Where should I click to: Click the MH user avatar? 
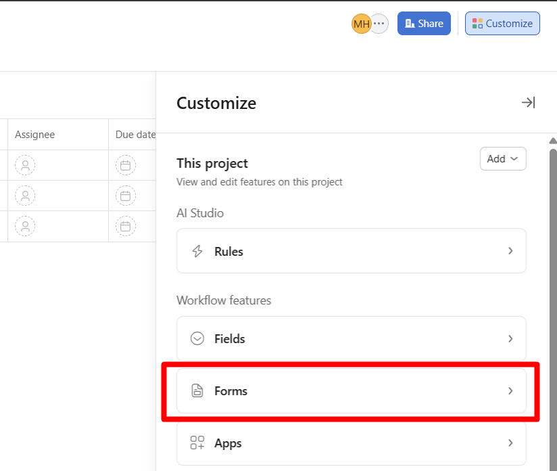(x=361, y=24)
